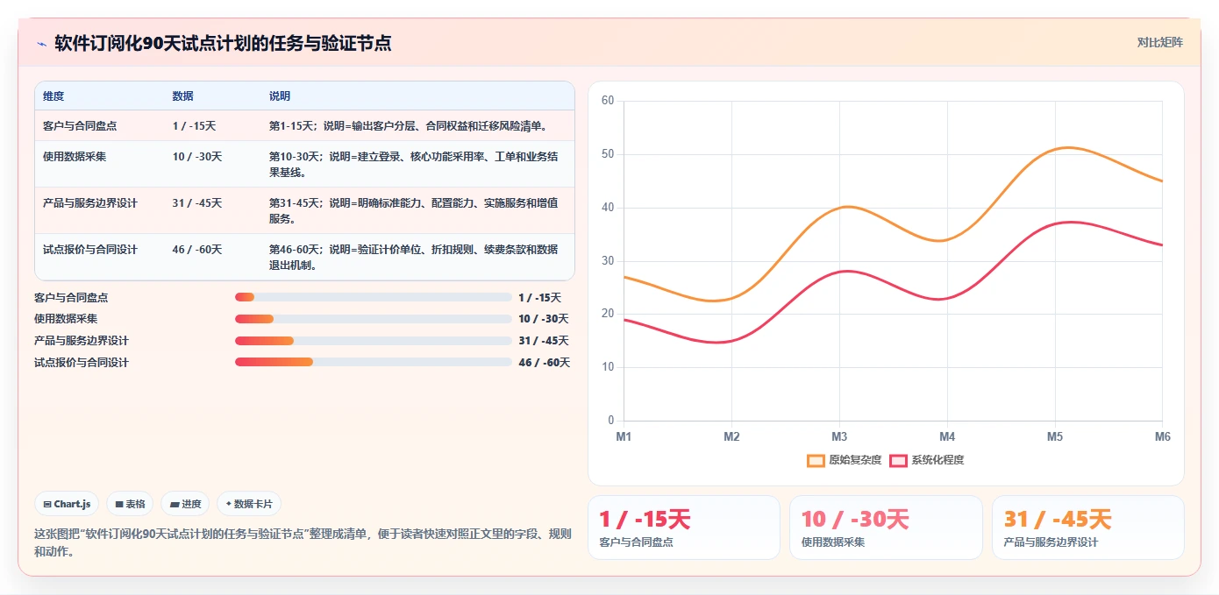Open the 1 / -15天 data card
1219x595 pixels.
click(683, 528)
